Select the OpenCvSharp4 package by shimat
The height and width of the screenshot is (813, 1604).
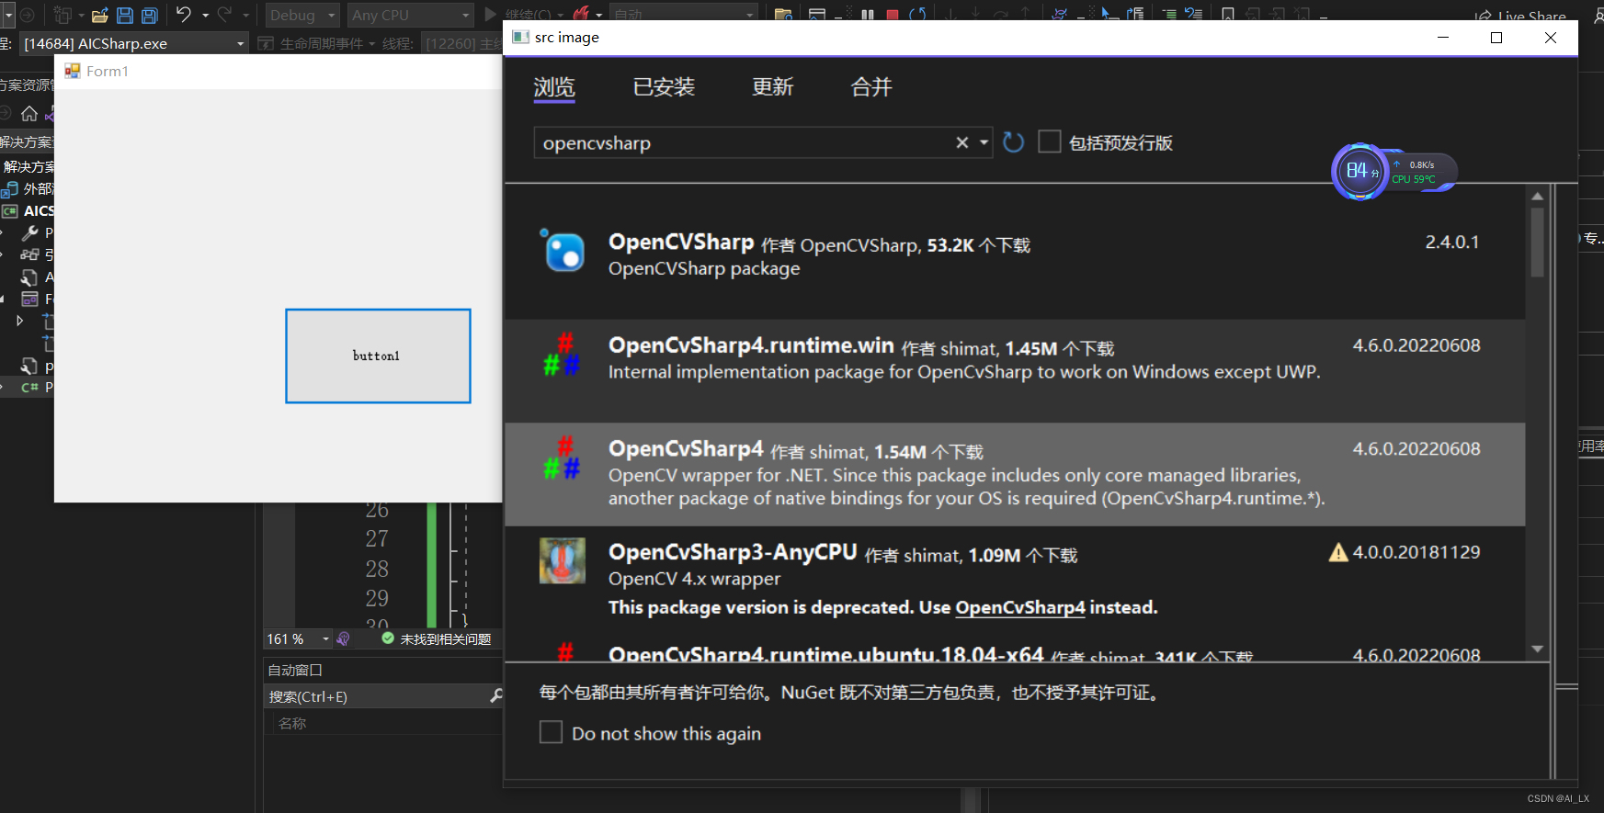1015,474
